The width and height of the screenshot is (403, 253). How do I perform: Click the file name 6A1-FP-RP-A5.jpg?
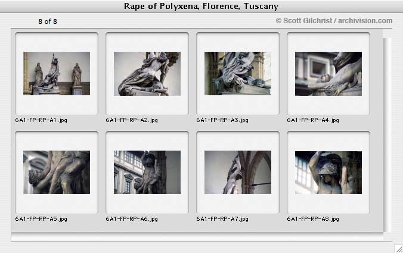click(41, 219)
